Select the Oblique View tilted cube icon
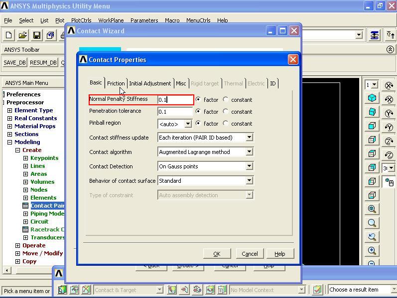The image size is (397, 298). [372, 112]
